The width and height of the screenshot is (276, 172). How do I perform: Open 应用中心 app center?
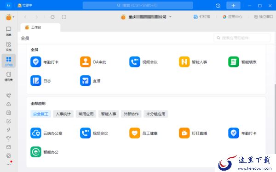(232, 17)
